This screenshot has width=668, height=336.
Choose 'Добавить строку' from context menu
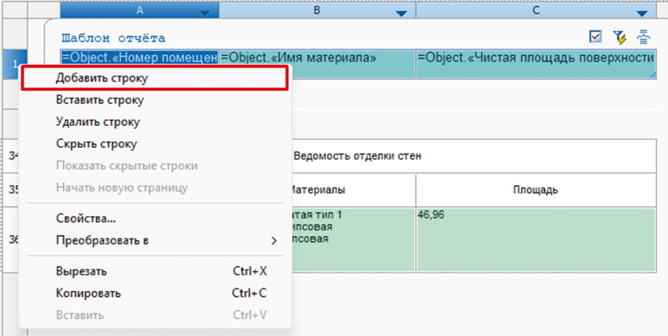103,78
